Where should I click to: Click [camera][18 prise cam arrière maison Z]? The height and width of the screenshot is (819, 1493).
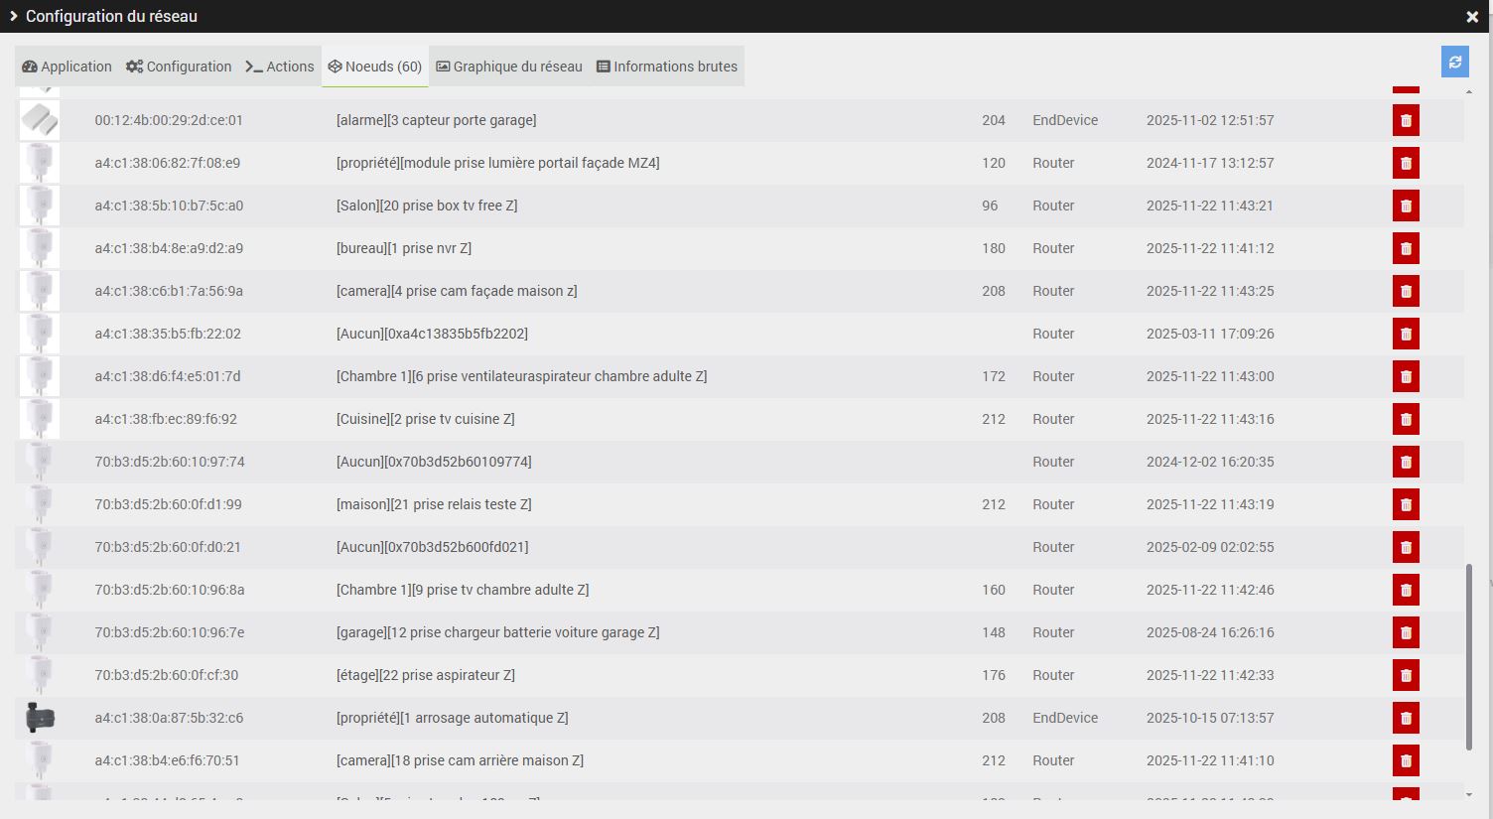(x=460, y=760)
